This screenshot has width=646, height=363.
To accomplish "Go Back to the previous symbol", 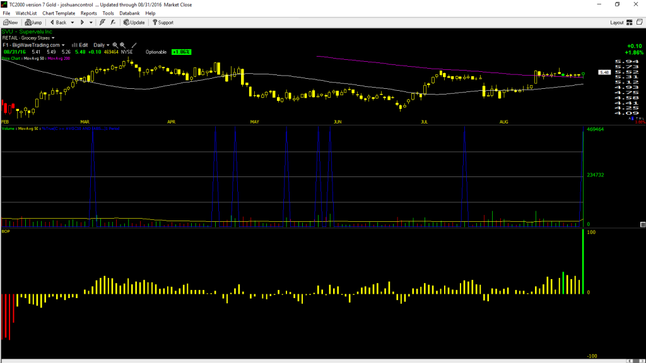I will pyautogui.click(x=59, y=23).
